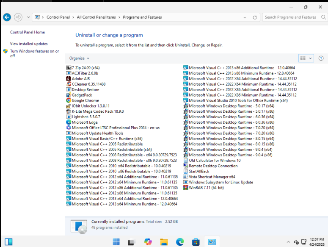Click the K-Lite Mega Codec Pack icon
Screen dimensions: 328x247
click(69, 111)
